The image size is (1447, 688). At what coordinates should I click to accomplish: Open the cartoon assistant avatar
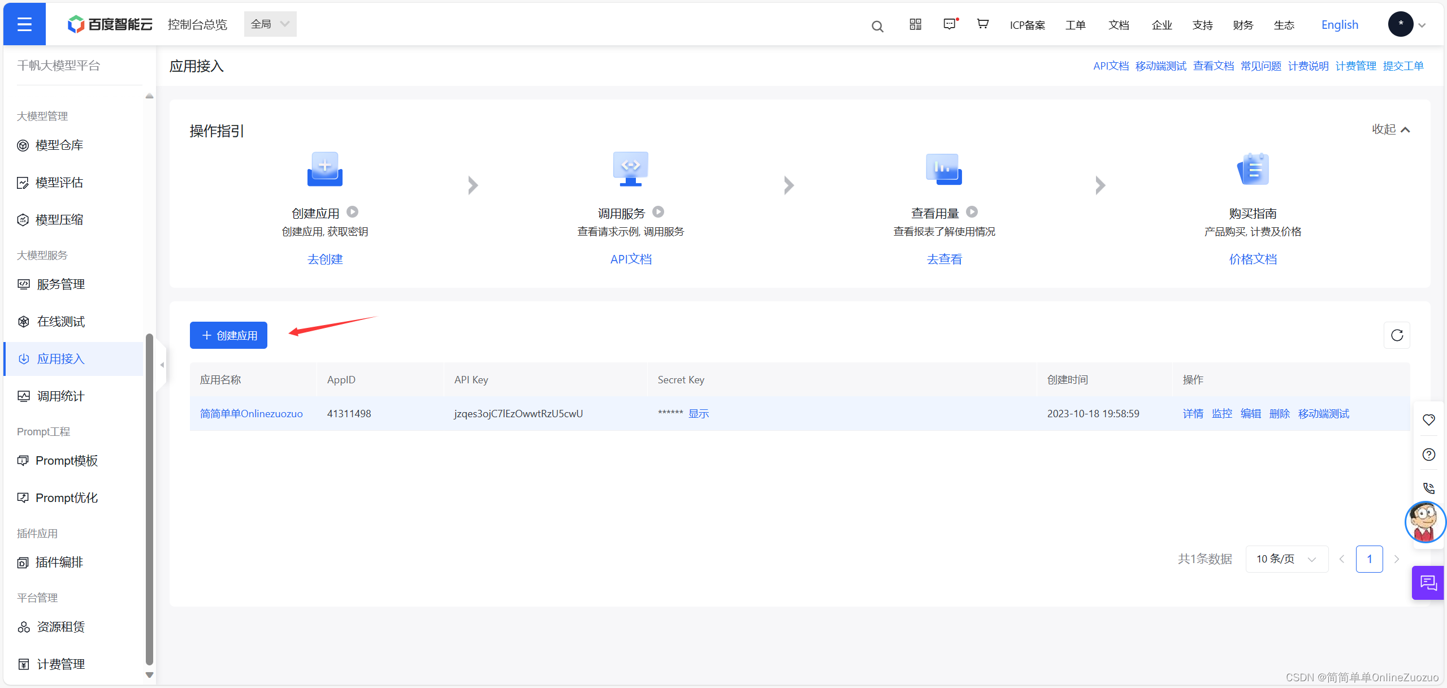tap(1425, 522)
